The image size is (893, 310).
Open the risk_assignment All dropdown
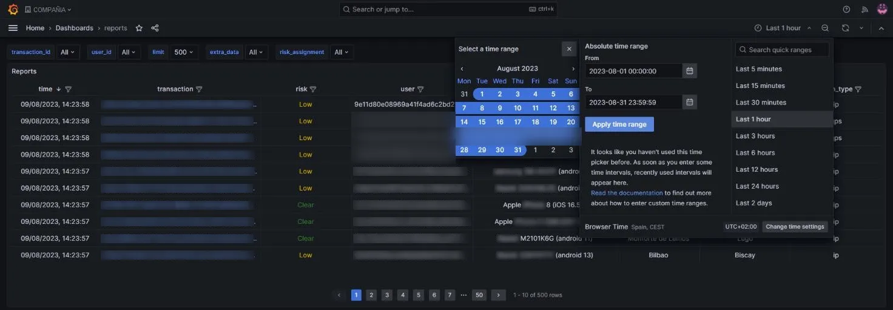coord(342,52)
